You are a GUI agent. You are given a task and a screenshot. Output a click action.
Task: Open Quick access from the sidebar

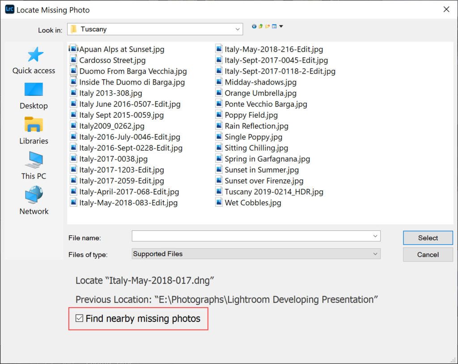34,60
